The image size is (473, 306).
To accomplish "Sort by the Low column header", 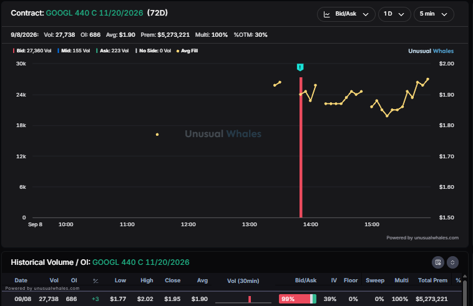I will coord(120,280).
